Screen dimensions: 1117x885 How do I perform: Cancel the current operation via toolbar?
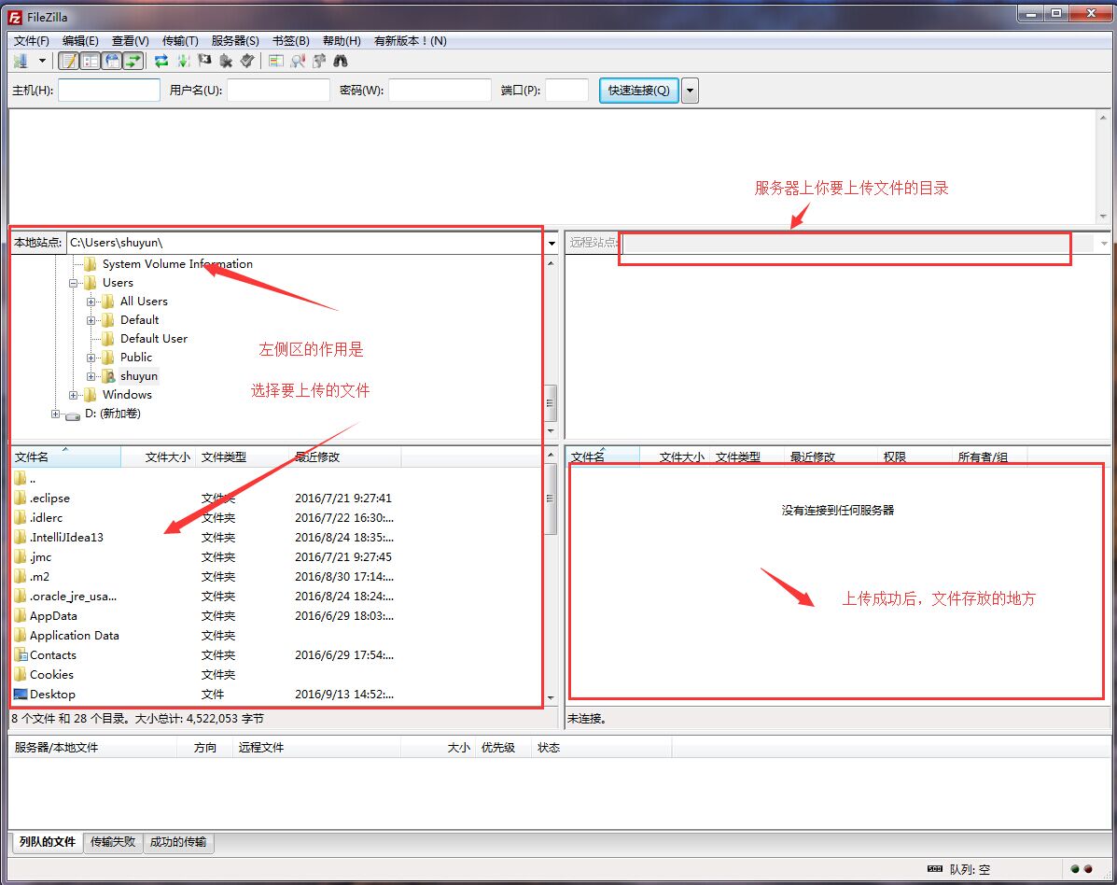(x=204, y=62)
